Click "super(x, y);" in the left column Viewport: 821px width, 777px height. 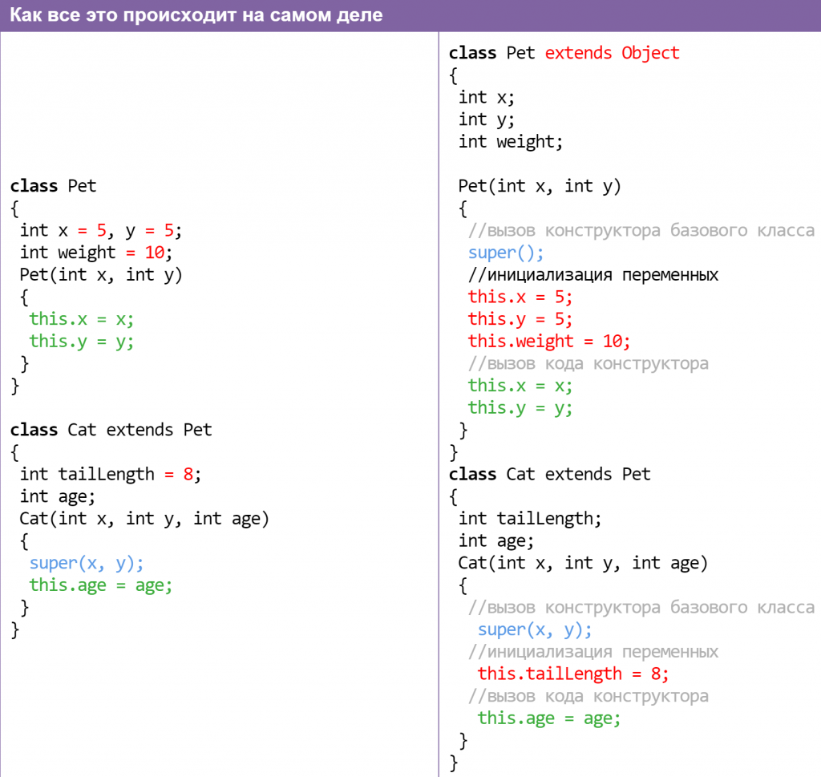pyautogui.click(x=87, y=563)
